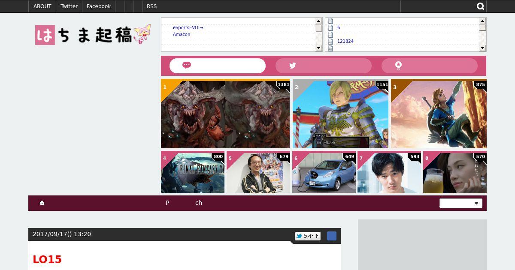The image size is (515, 270).
Task: Select the award ribbon ranking tab
Action: pyautogui.click(x=430, y=66)
